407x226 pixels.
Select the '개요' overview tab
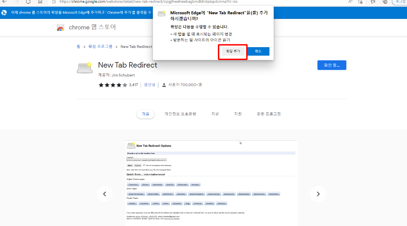(146, 114)
